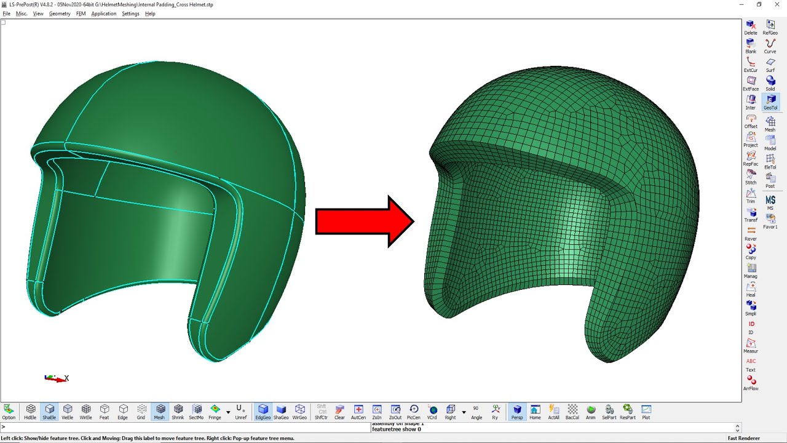787x443 pixels.
Task: Open the Misc. menu
Action: point(22,14)
